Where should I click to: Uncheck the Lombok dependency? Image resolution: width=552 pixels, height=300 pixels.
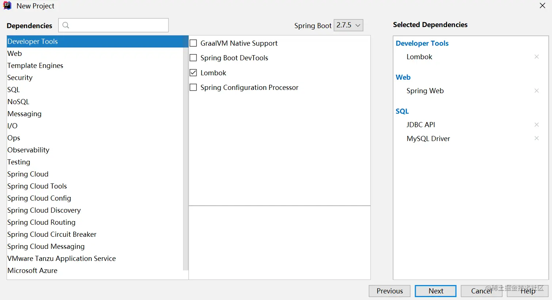tap(193, 73)
